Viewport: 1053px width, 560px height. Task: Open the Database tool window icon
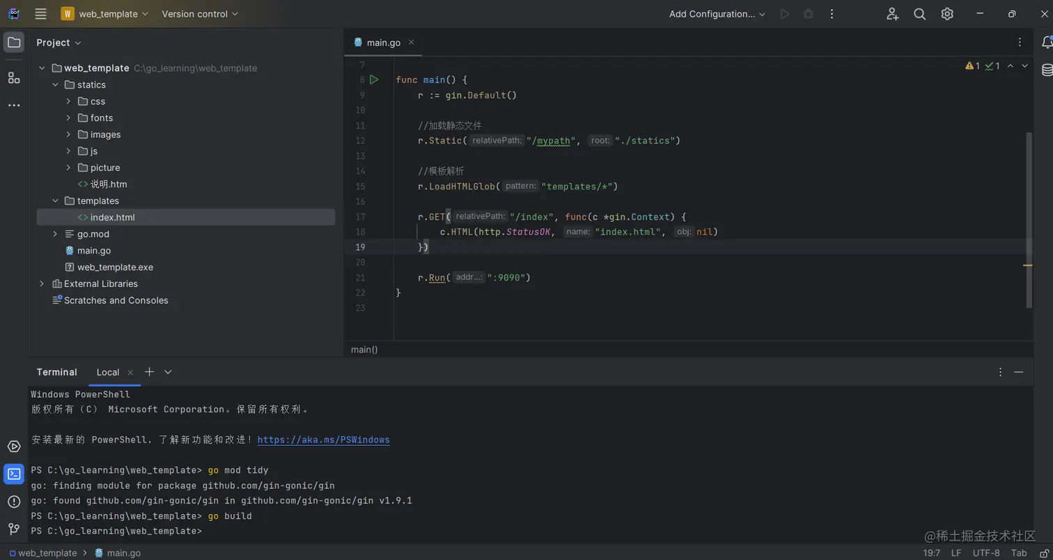click(1047, 70)
